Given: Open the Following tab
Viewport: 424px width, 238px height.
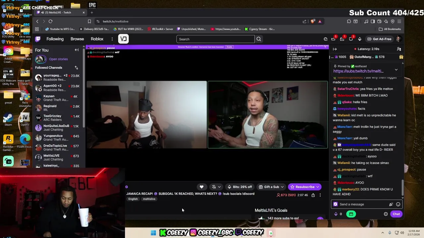Looking at the screenshot, I should click(x=55, y=39).
